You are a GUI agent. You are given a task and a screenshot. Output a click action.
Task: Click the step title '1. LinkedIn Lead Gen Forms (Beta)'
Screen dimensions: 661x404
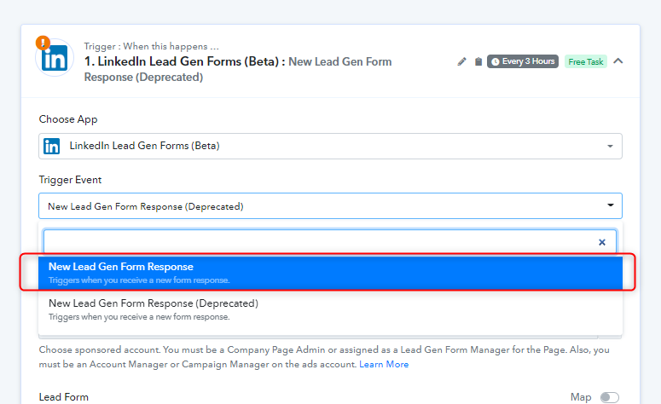click(x=184, y=61)
